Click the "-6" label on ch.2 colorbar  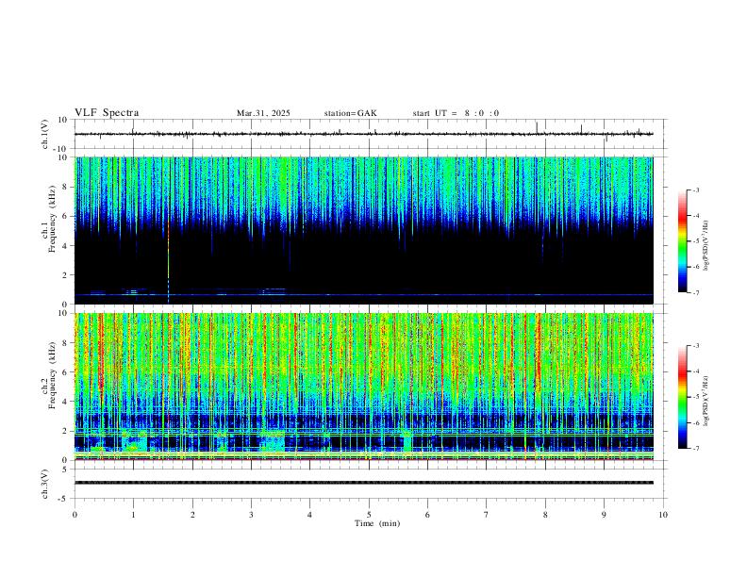coord(696,422)
